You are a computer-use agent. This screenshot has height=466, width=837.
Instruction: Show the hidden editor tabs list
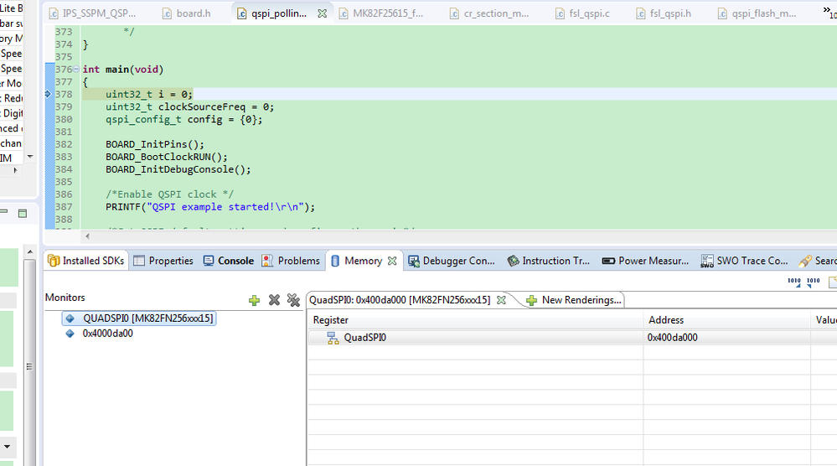point(829,13)
